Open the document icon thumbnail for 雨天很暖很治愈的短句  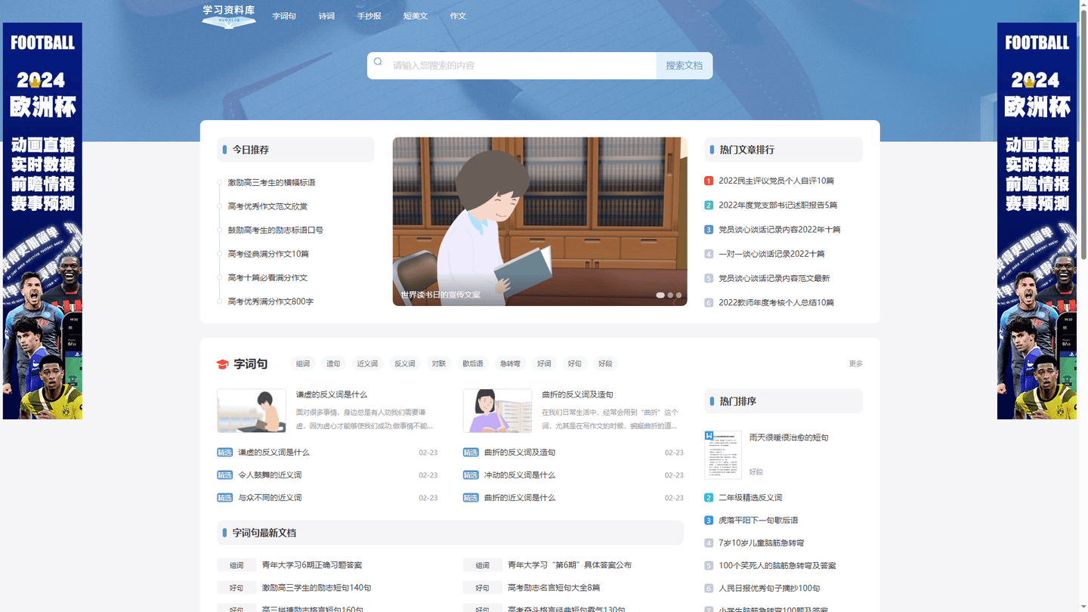click(722, 455)
